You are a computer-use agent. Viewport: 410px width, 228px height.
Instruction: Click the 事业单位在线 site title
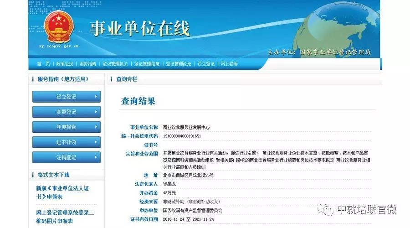coord(140,29)
